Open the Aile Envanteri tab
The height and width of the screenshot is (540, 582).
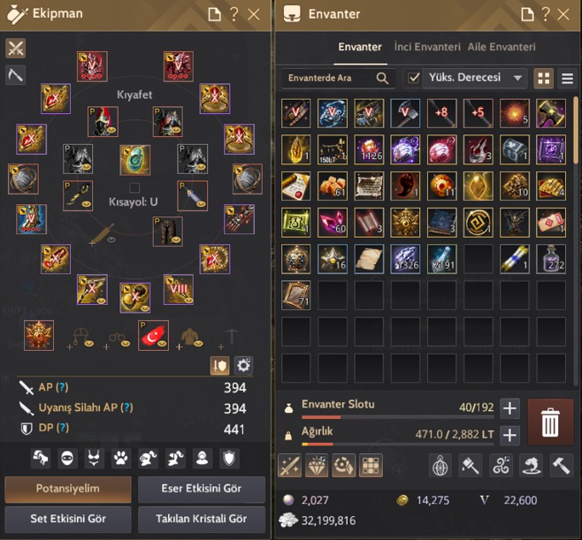click(x=502, y=47)
